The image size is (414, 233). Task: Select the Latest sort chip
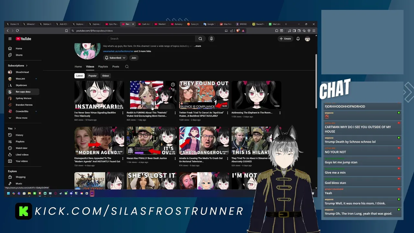[x=80, y=76]
